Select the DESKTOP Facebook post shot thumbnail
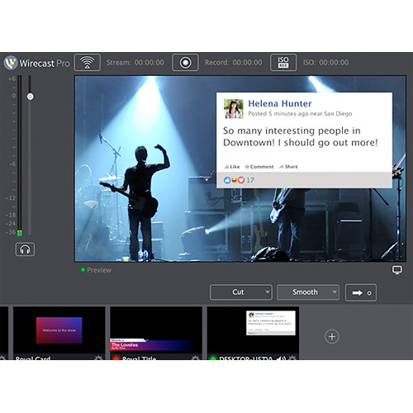This screenshot has height=413, width=413. click(x=253, y=330)
